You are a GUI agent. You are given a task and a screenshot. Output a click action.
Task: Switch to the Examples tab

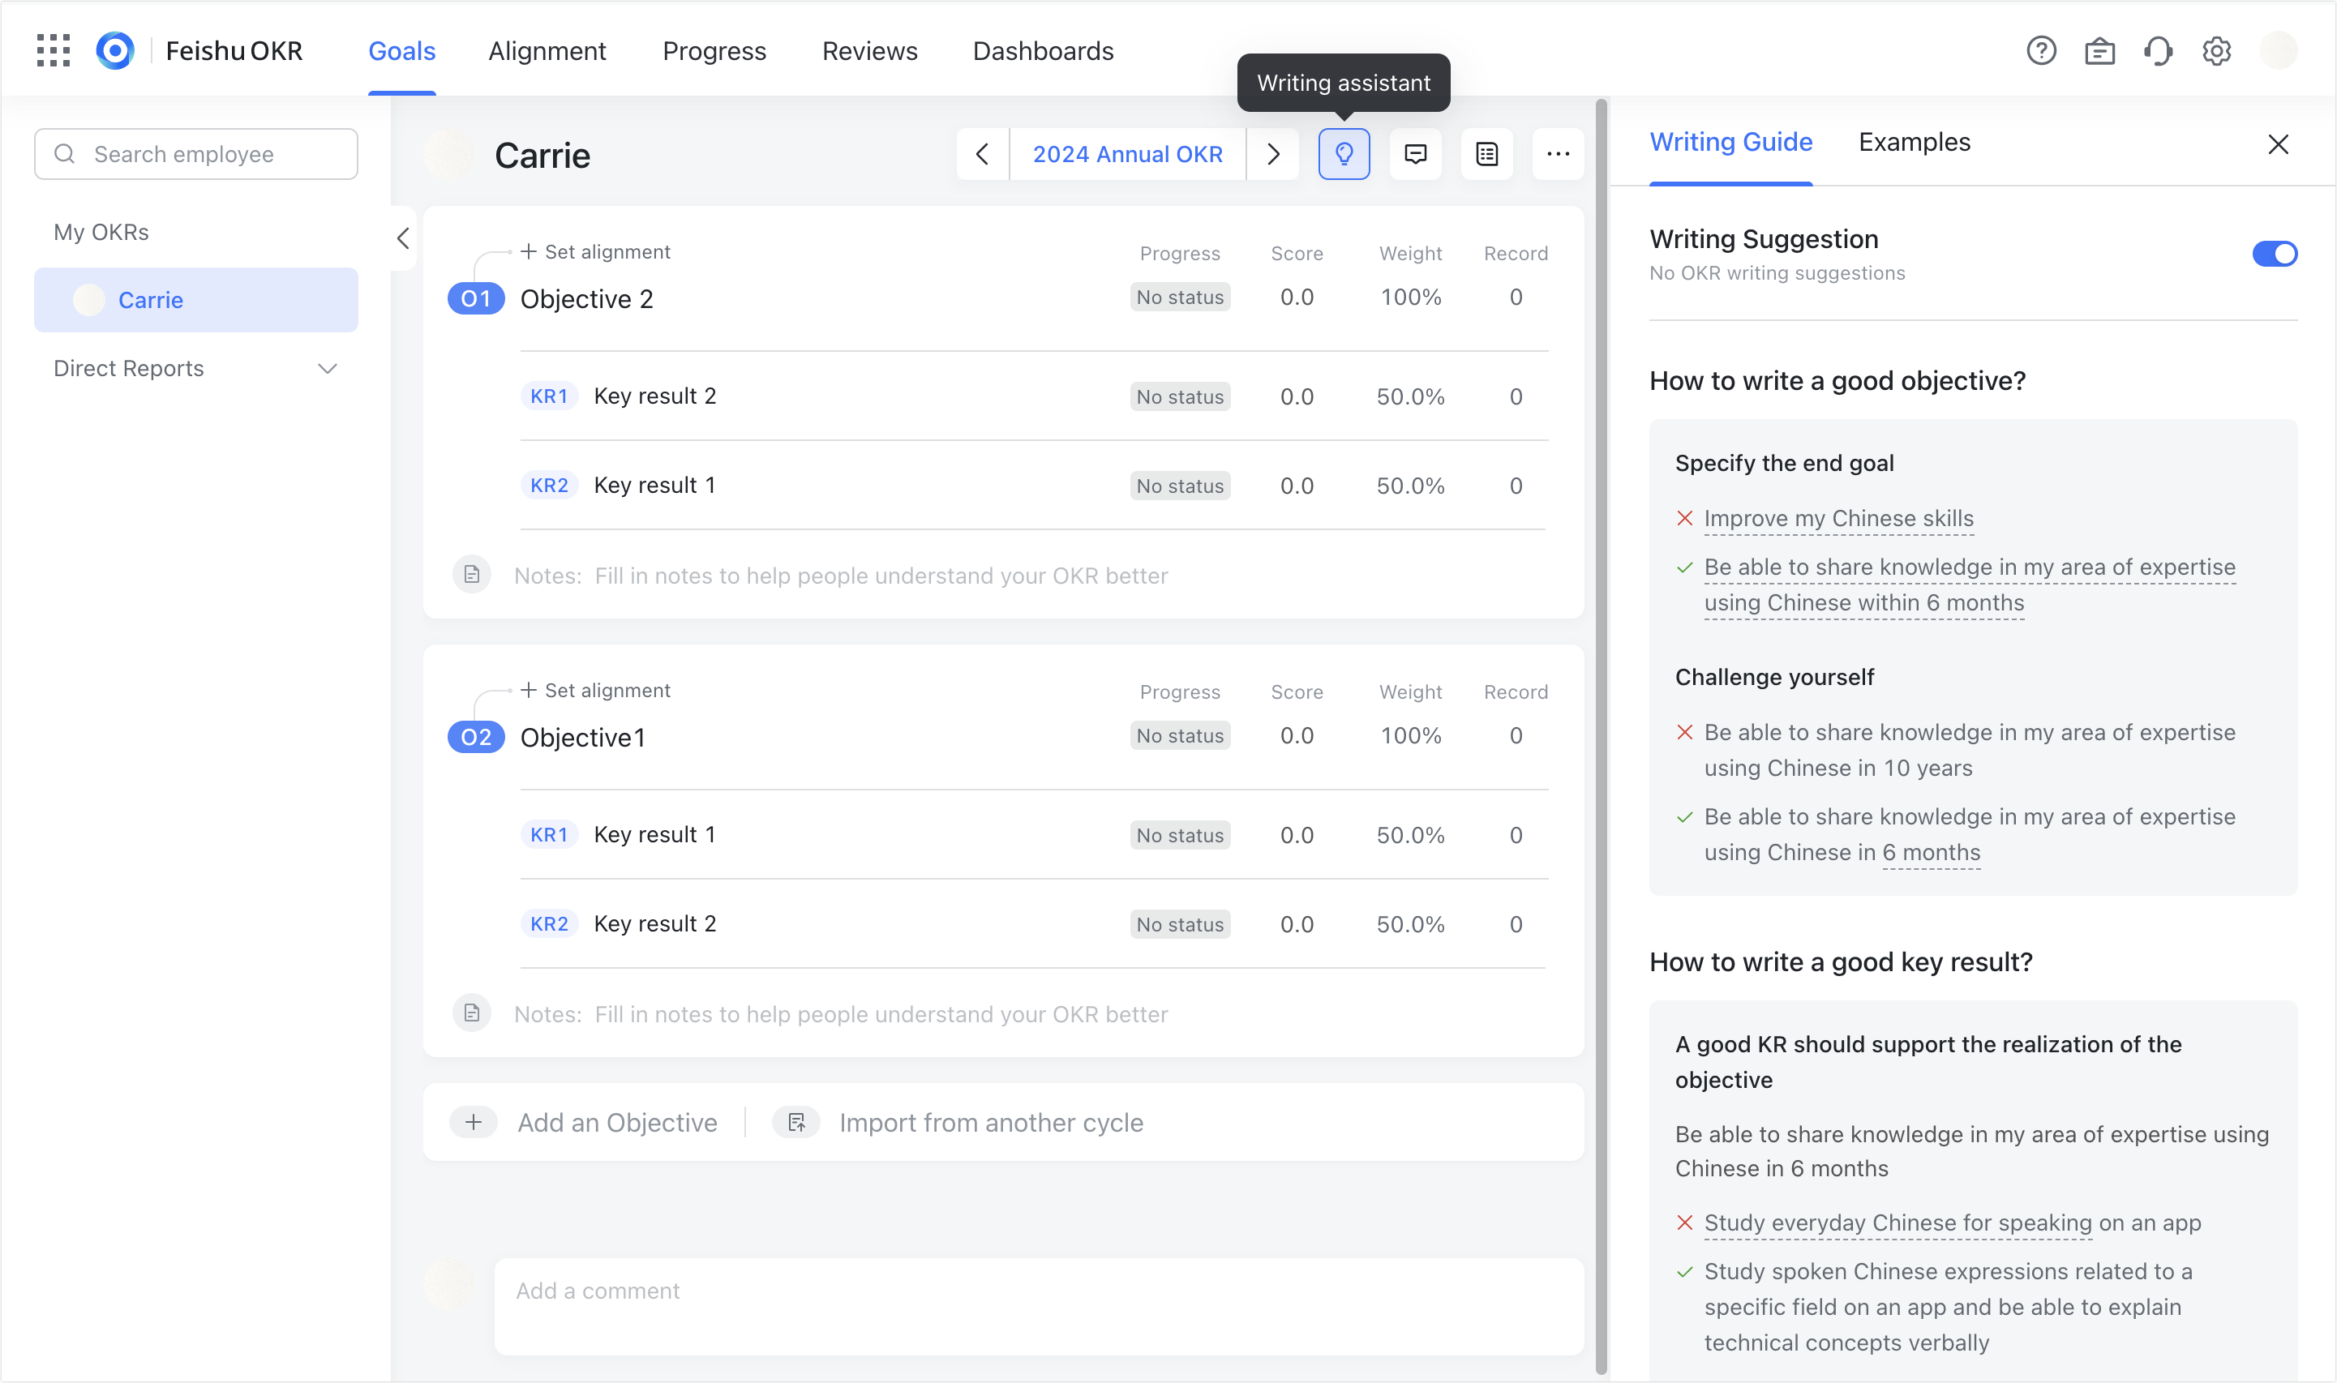[1914, 142]
